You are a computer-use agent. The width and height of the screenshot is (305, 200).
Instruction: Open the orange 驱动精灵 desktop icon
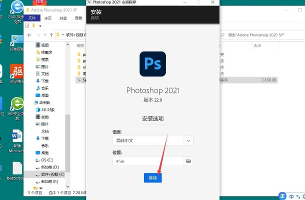tap(17, 74)
